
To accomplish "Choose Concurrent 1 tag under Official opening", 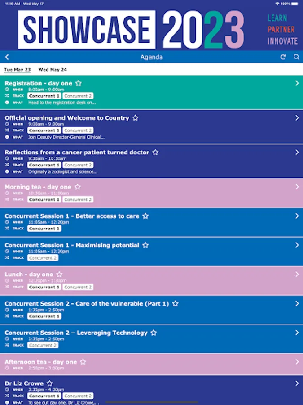I will [44, 130].
